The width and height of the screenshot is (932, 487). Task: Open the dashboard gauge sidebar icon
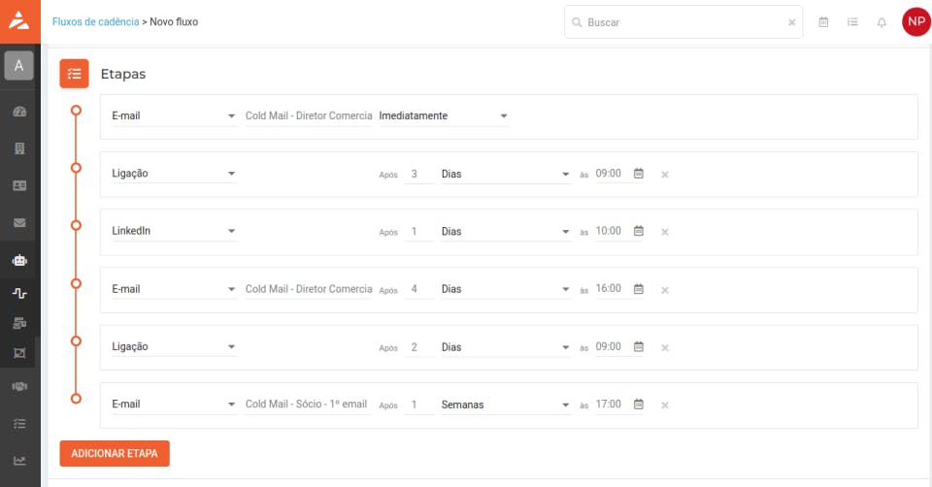(x=19, y=112)
